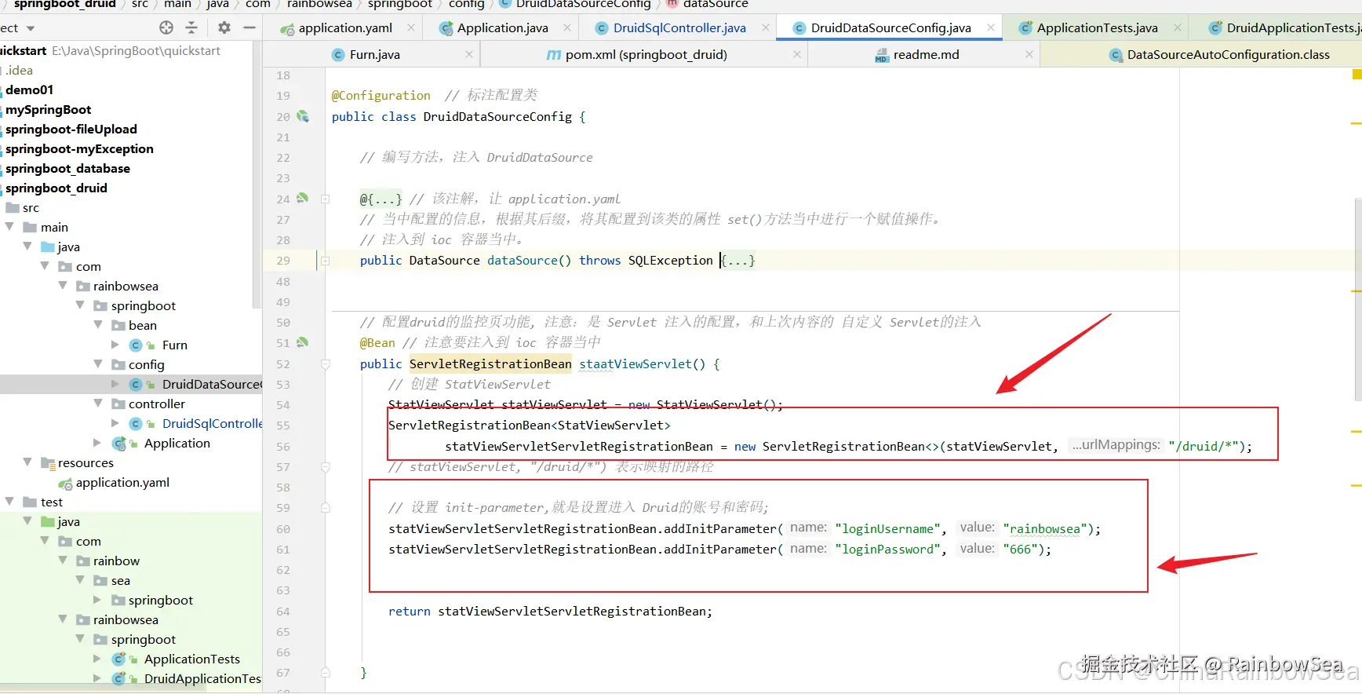
Task: Click the top yellow warning stripe mark
Action: [1357, 75]
